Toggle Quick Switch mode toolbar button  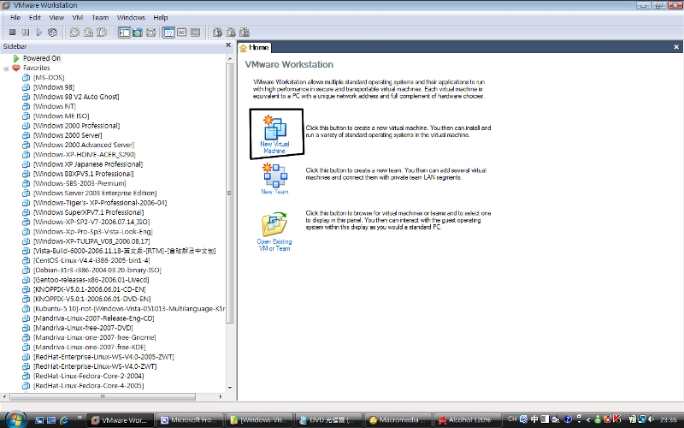tap(138, 33)
